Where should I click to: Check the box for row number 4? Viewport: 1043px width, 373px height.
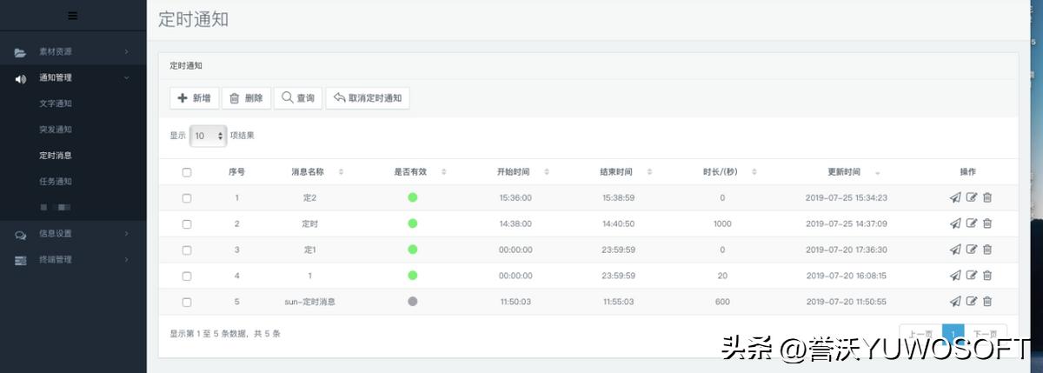[187, 276]
